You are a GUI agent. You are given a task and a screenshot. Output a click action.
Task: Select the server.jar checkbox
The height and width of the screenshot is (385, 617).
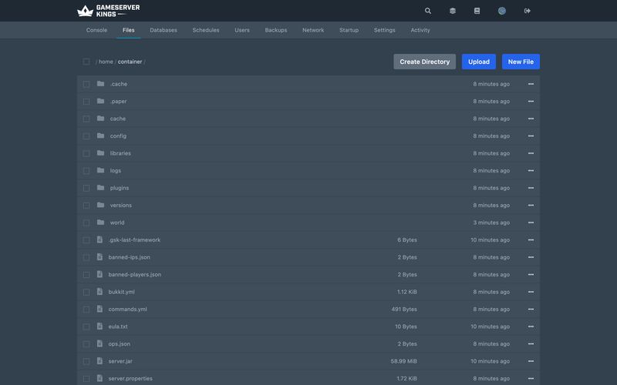click(86, 361)
